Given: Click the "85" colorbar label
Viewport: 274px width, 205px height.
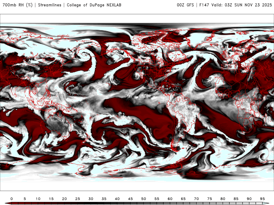Looking at the screenshot, I should click(236, 199).
